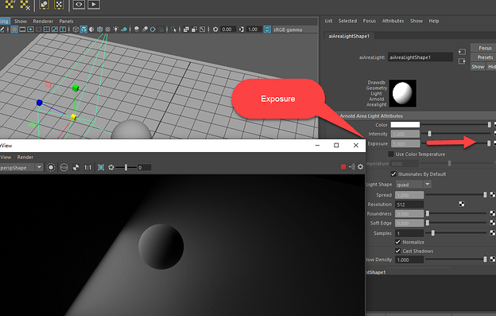Click the play-in-frame render icon on the shelf
The width and height of the screenshot is (496, 316).
(94, 5)
